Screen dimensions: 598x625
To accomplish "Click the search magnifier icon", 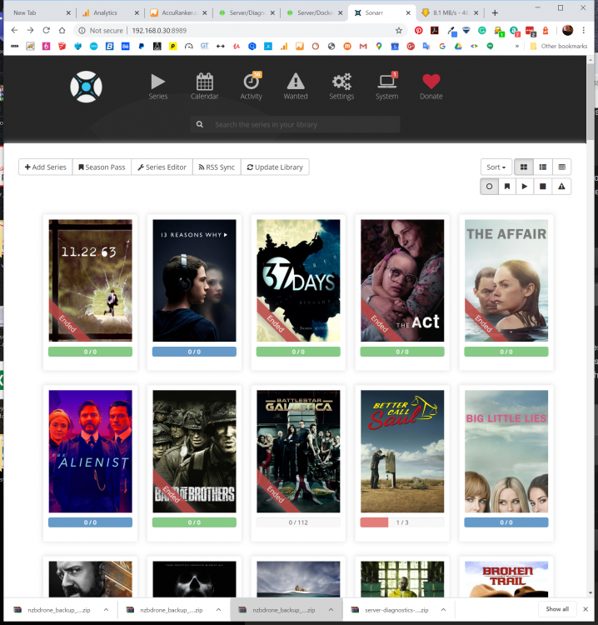I will coord(200,124).
